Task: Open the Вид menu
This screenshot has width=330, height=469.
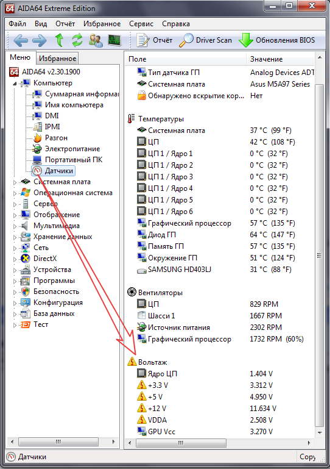Action: click(41, 24)
